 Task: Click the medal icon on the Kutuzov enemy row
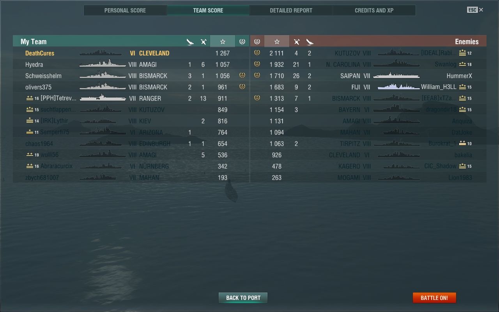(x=257, y=53)
